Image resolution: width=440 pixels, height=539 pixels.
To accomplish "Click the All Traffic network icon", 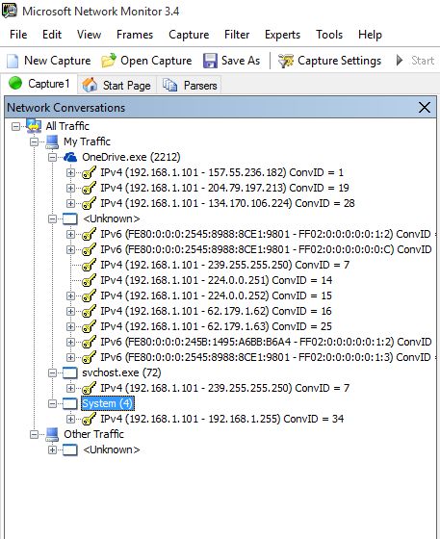I will tap(34, 126).
